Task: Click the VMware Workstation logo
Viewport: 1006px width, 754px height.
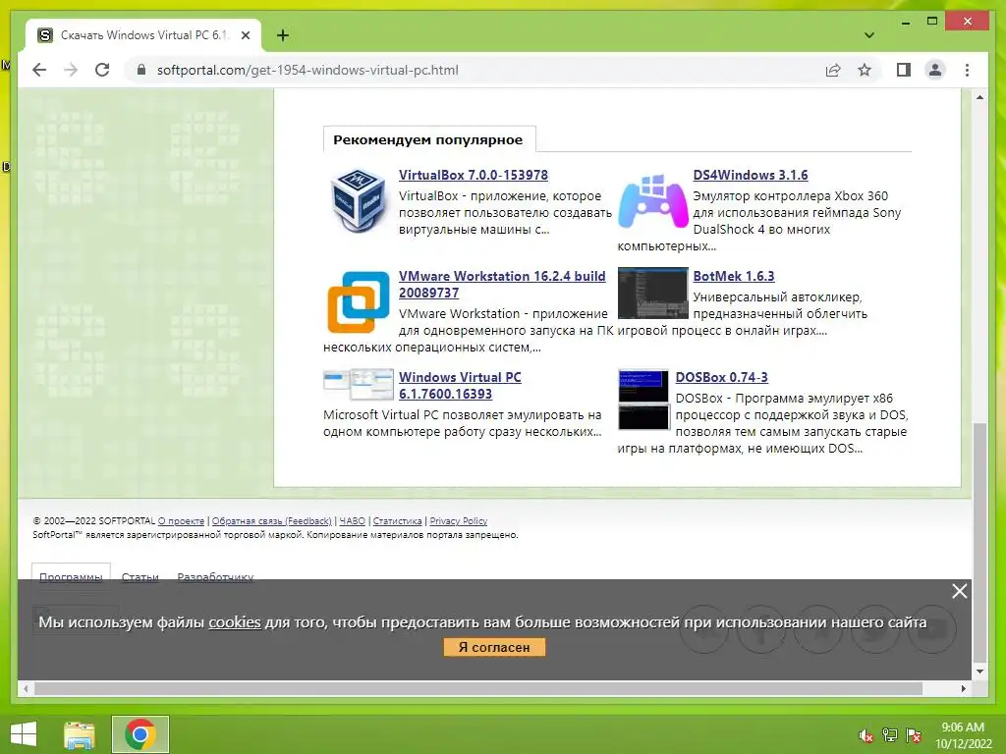Action: point(358,302)
